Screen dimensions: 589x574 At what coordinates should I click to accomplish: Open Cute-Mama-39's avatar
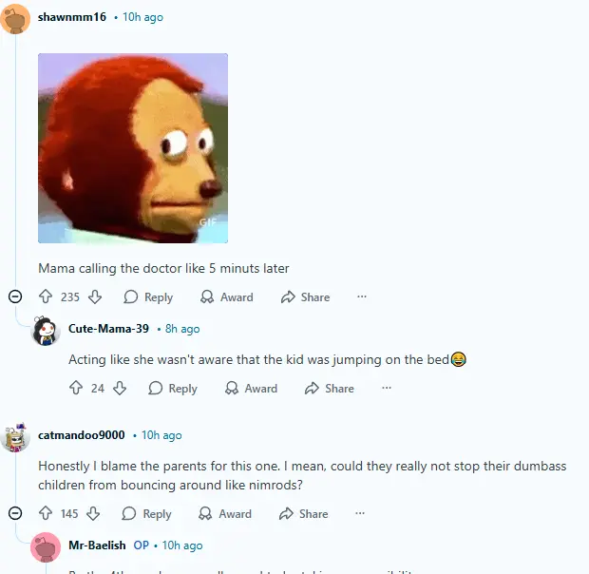46,331
